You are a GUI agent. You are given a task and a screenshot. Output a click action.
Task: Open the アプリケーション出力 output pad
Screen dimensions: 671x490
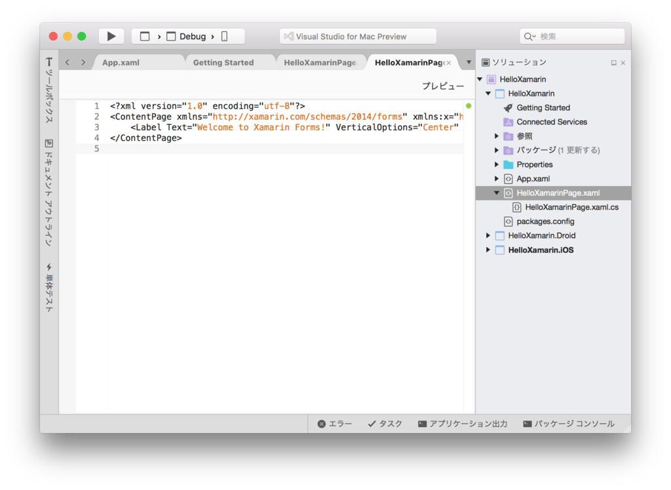pos(463,424)
